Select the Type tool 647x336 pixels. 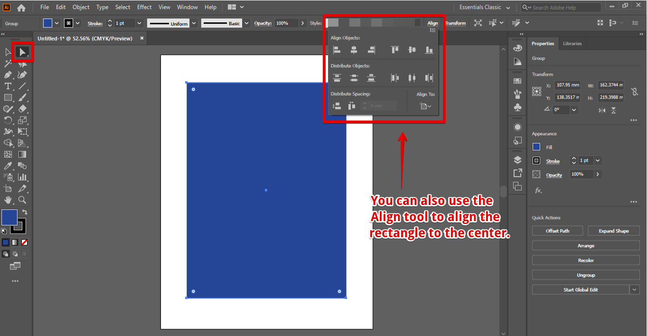pos(8,86)
